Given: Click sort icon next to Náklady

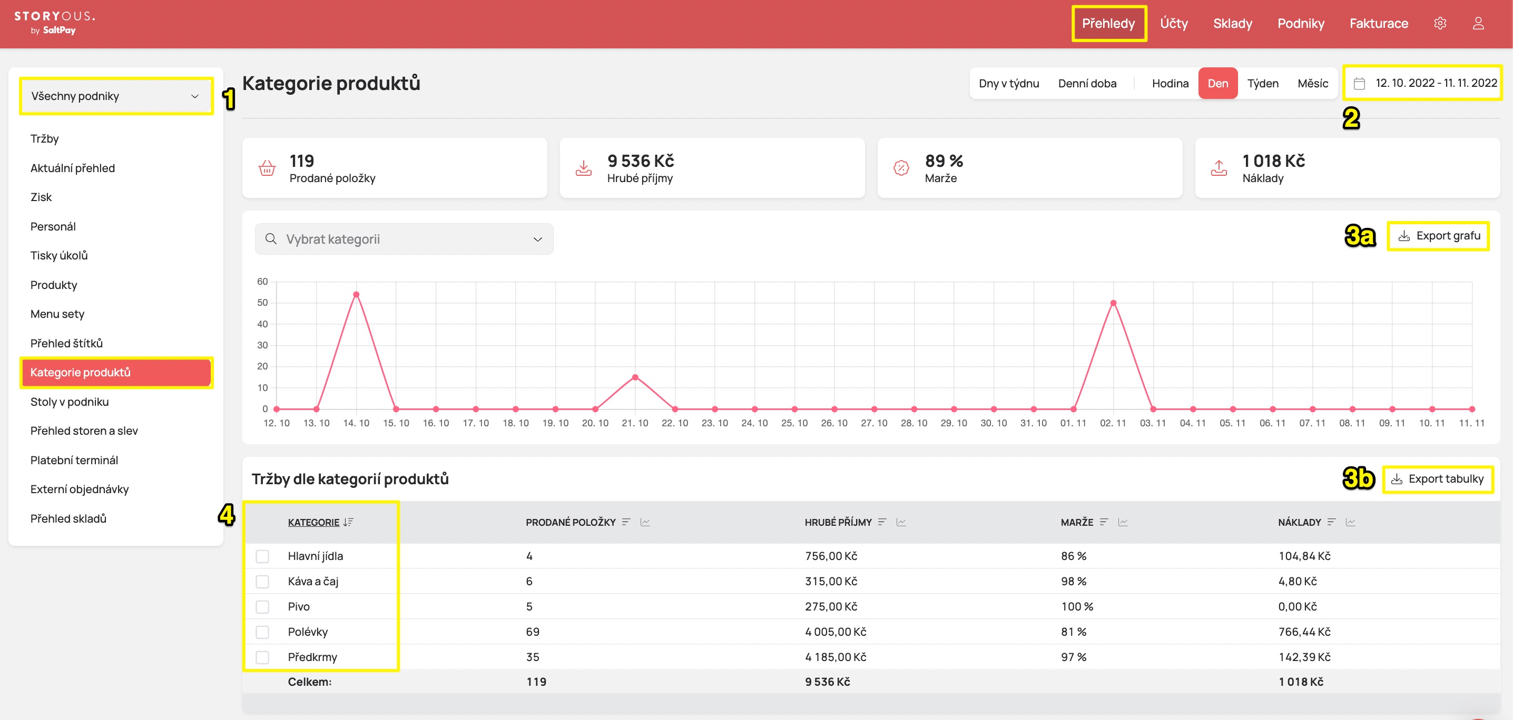Looking at the screenshot, I should [x=1331, y=522].
